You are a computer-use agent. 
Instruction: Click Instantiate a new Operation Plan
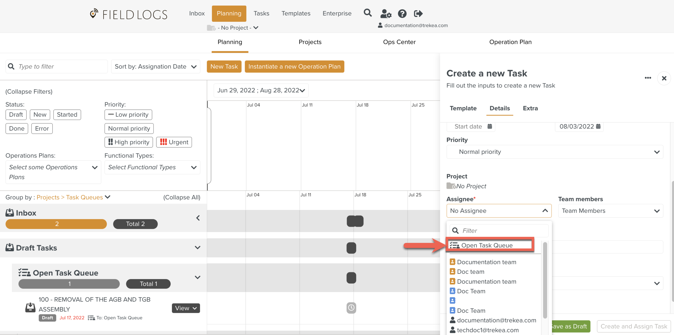coord(294,67)
